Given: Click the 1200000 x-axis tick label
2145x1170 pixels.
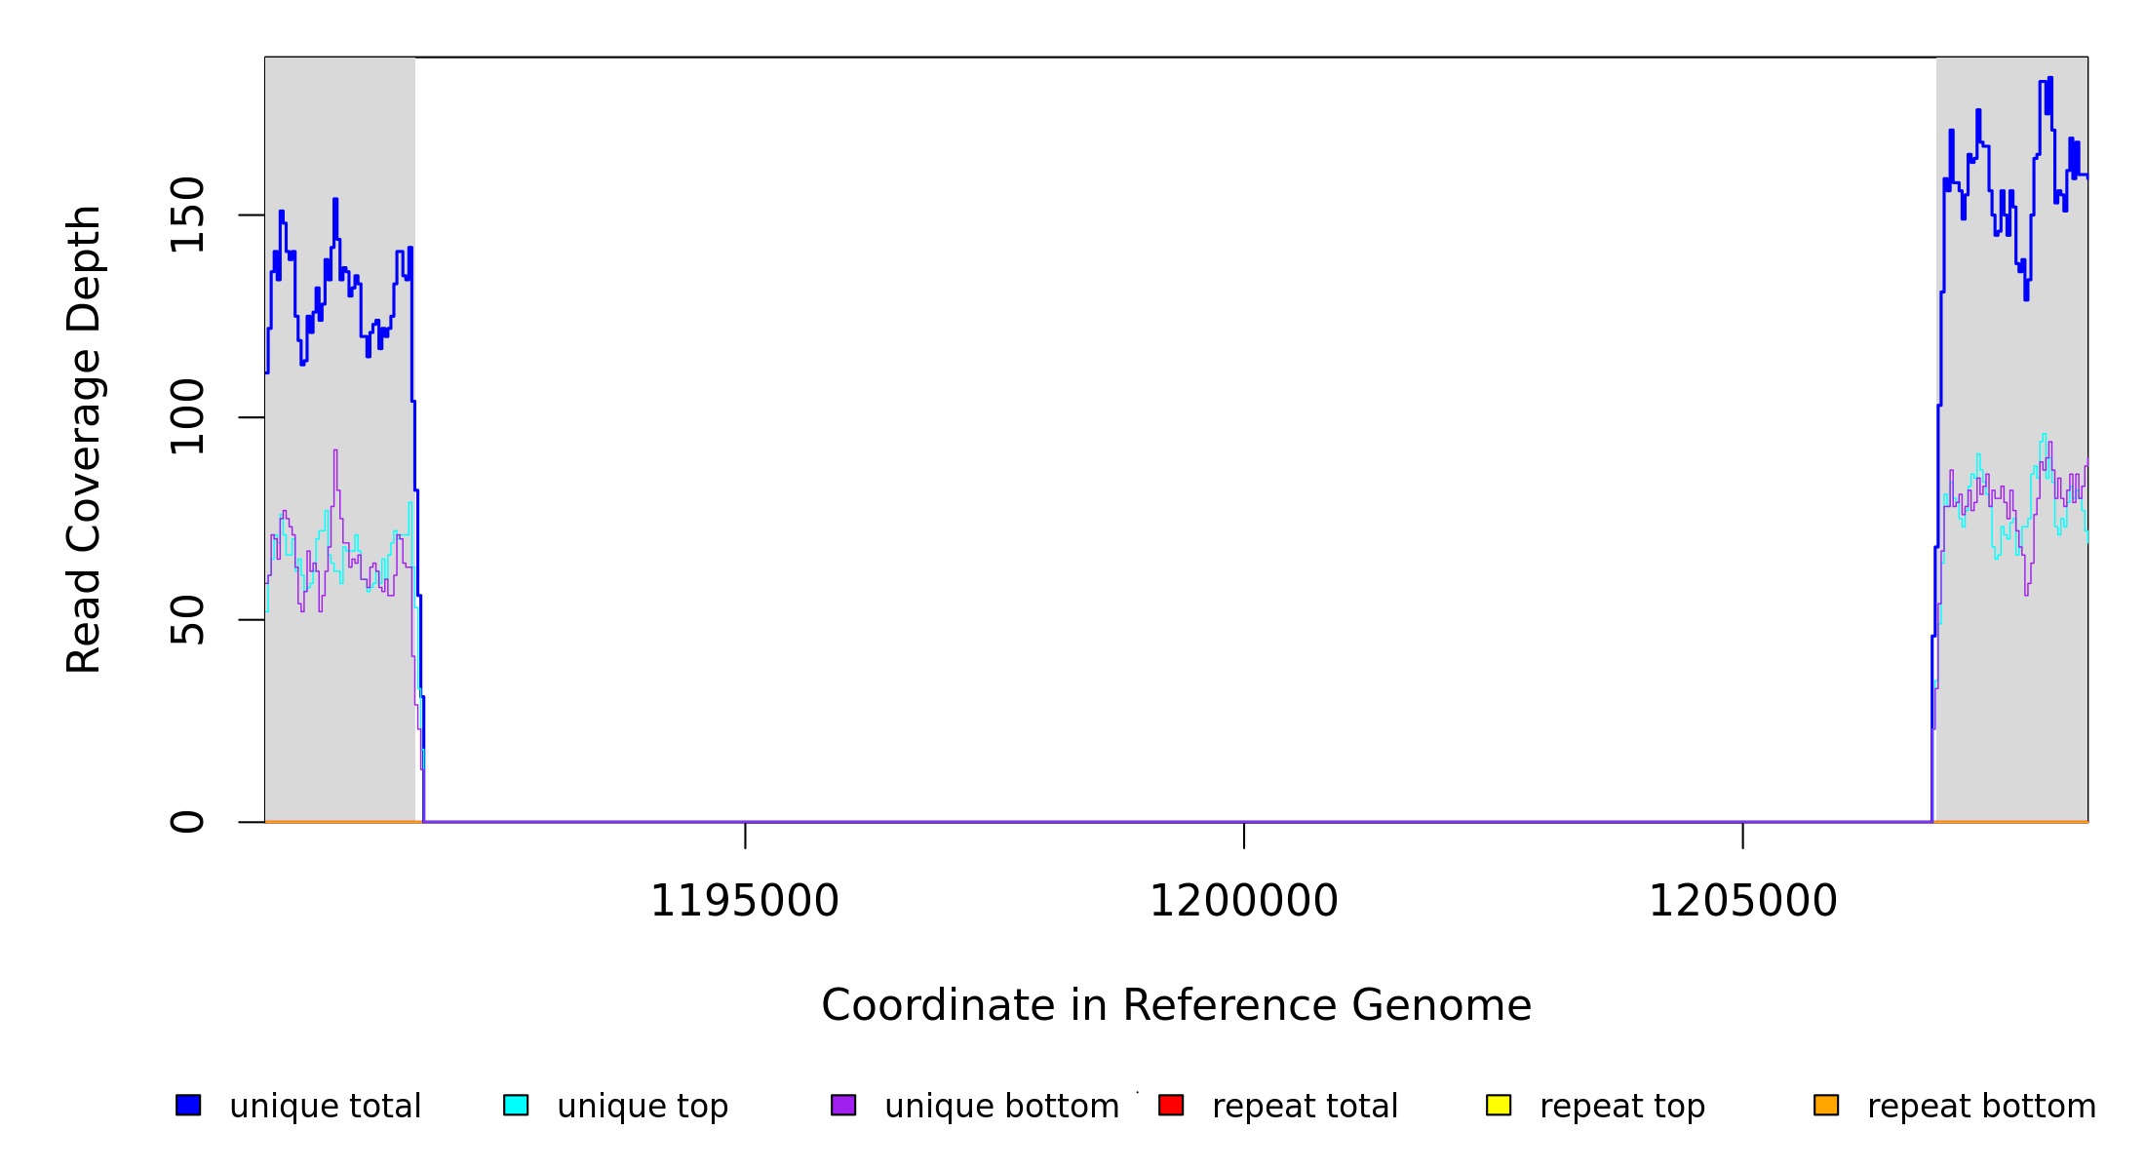Looking at the screenshot, I should pos(1243,901).
